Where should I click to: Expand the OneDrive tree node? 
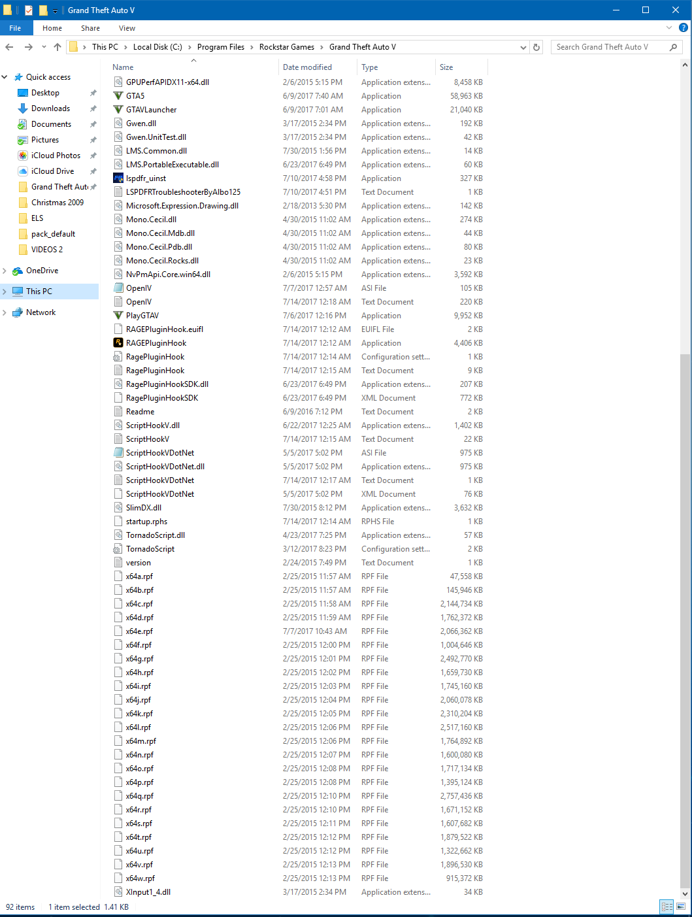(x=5, y=271)
